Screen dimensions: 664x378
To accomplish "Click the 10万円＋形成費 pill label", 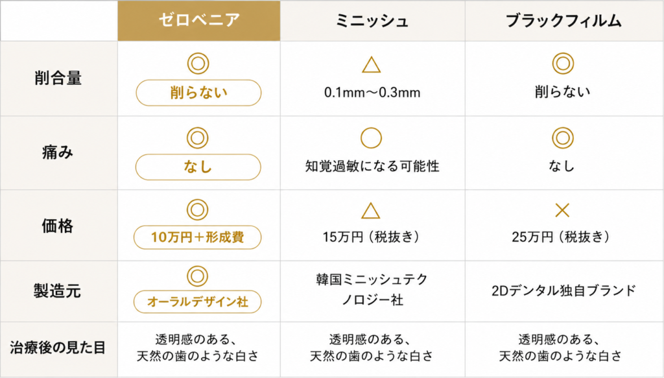I will tap(197, 237).
